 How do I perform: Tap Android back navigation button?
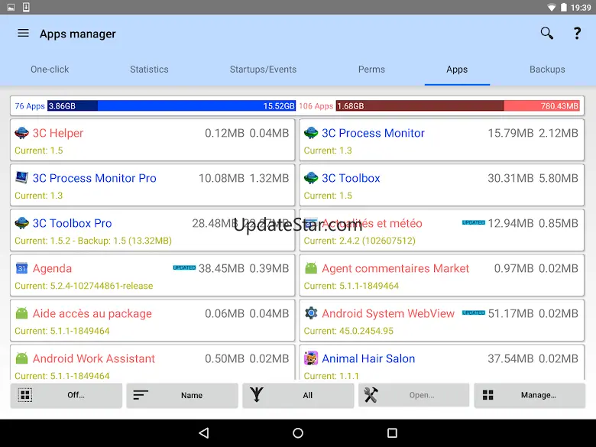pyautogui.click(x=204, y=433)
